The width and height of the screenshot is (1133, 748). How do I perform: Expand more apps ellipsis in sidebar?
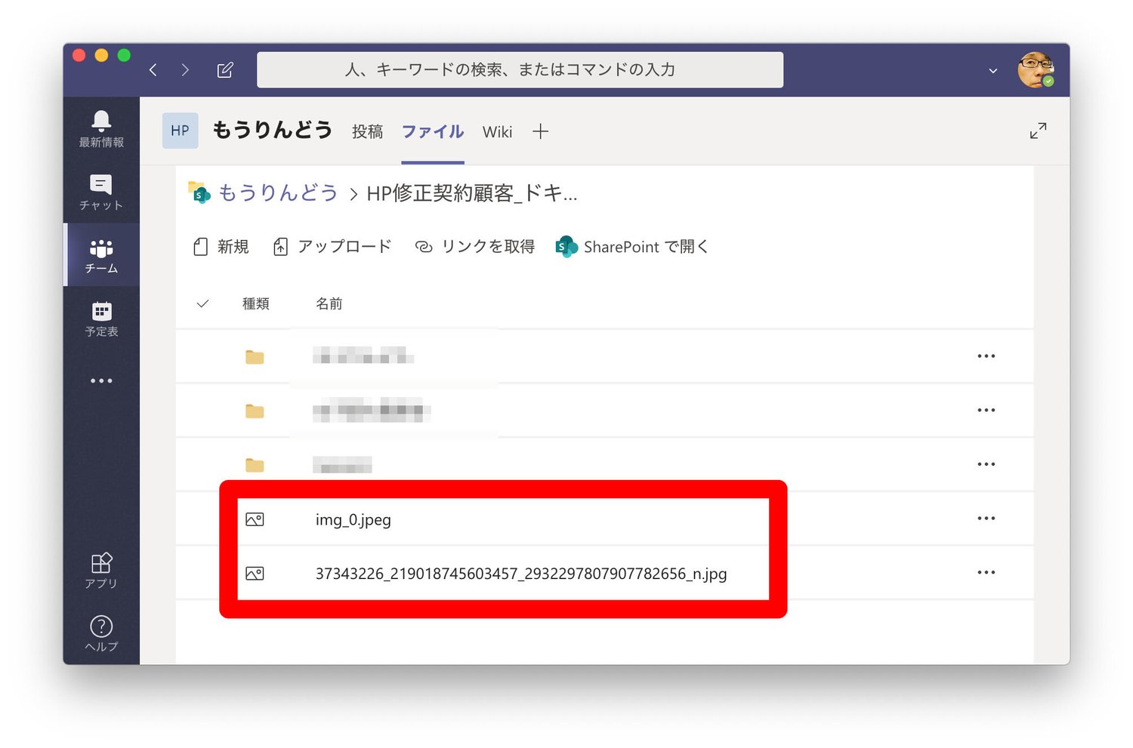(101, 381)
